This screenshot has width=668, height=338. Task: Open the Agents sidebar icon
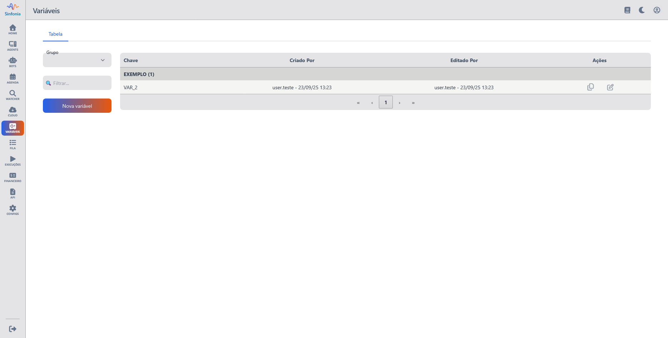click(x=13, y=46)
